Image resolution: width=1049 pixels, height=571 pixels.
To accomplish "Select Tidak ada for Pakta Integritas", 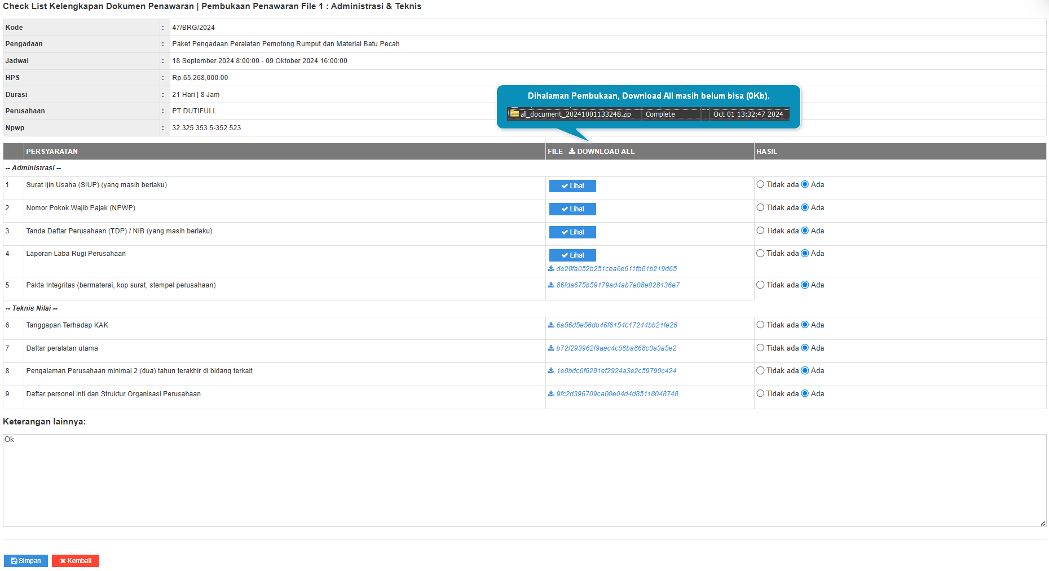I will (x=760, y=285).
